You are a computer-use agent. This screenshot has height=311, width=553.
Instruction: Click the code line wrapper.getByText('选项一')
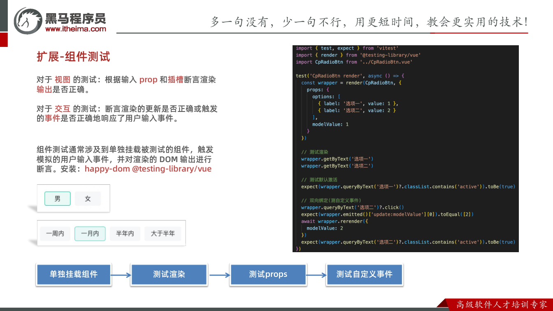[x=337, y=159]
